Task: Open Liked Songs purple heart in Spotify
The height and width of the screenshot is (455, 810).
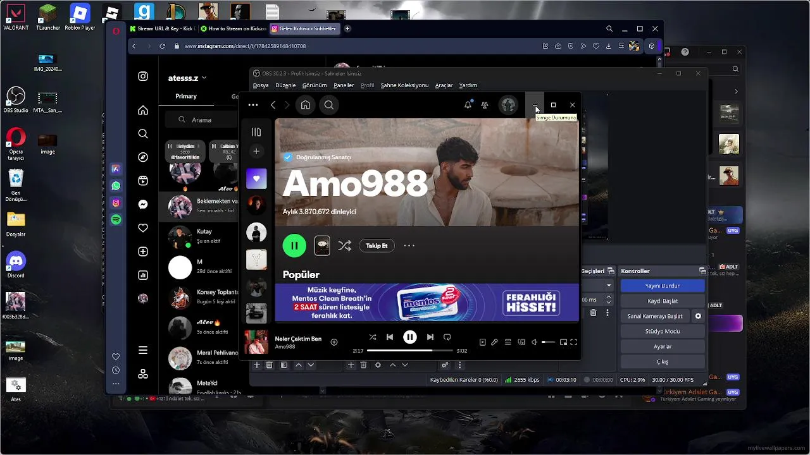Action: coord(256,178)
